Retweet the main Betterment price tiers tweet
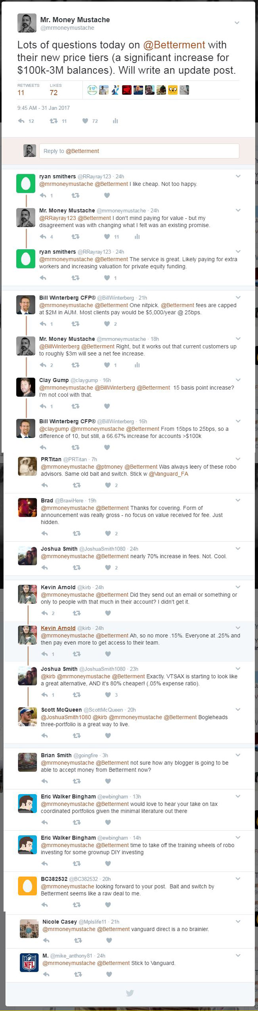This screenshot has height=1011, width=258. click(x=54, y=121)
